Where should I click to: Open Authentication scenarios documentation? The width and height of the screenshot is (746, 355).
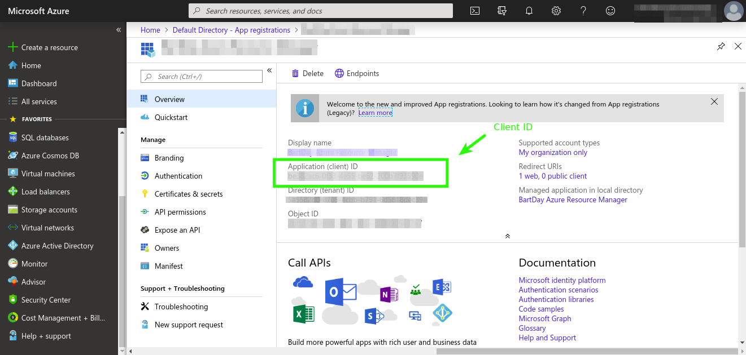pos(559,290)
